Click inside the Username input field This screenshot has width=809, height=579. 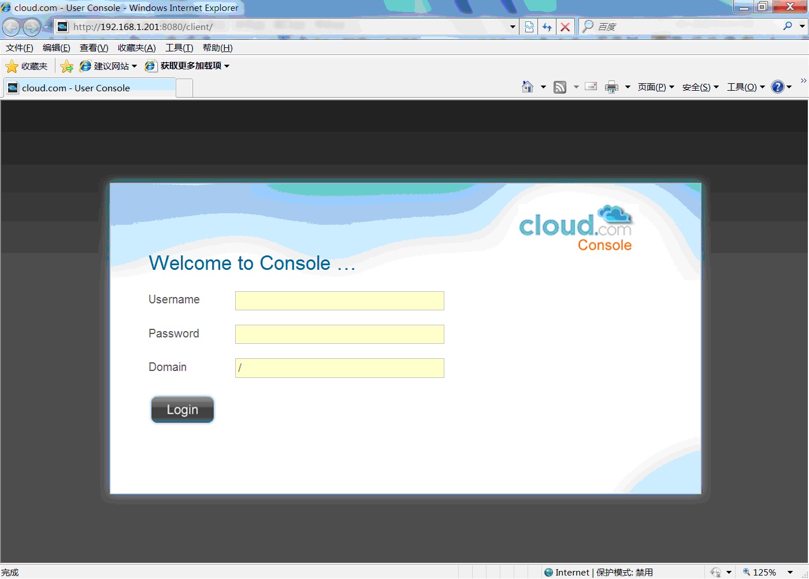(x=339, y=300)
